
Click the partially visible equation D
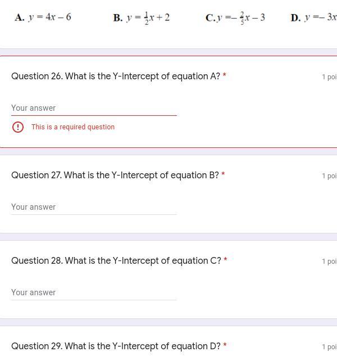(x=313, y=17)
